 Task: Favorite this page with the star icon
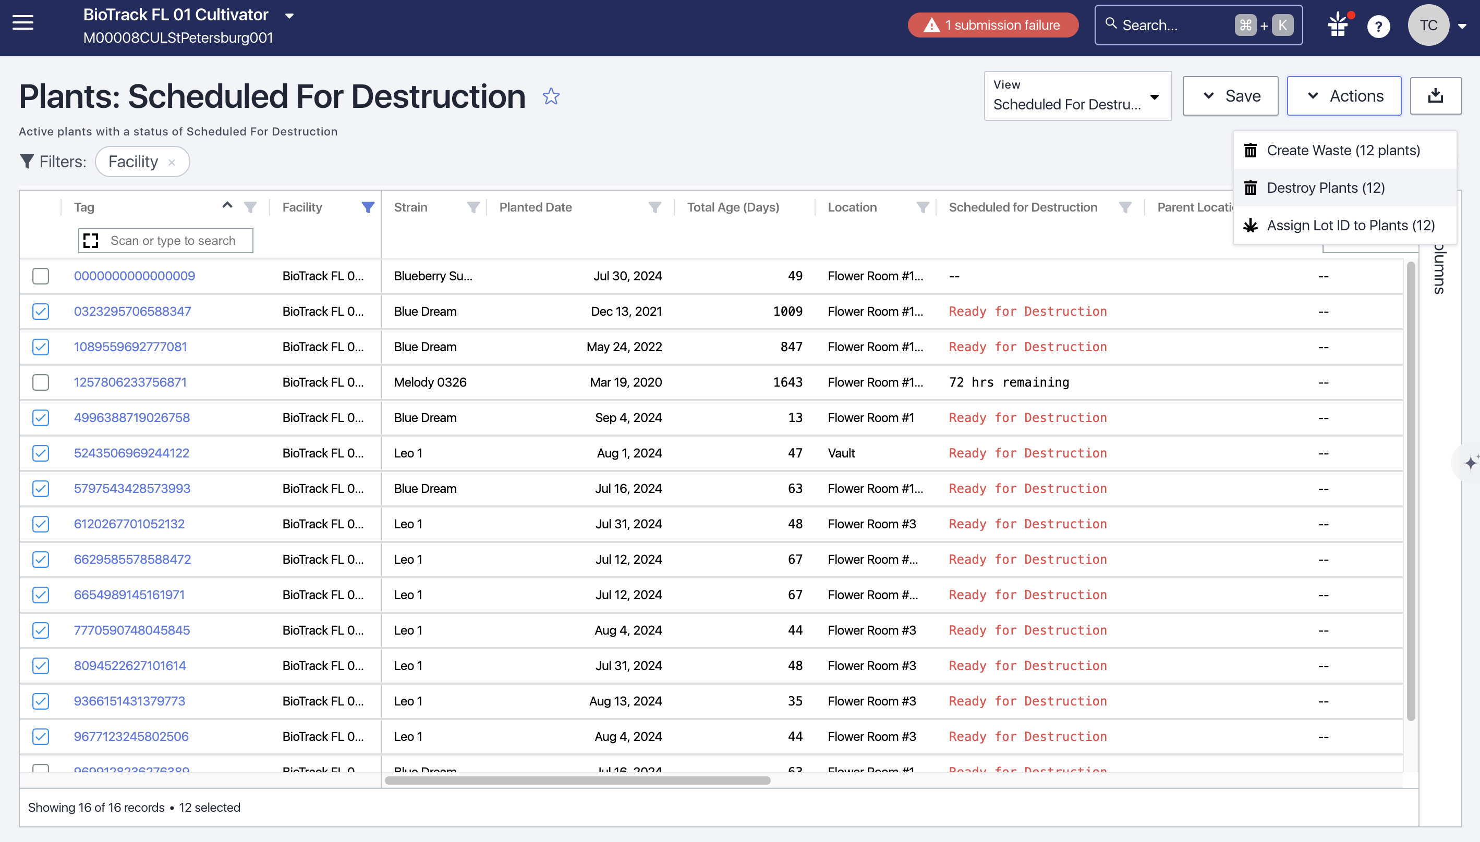click(551, 96)
